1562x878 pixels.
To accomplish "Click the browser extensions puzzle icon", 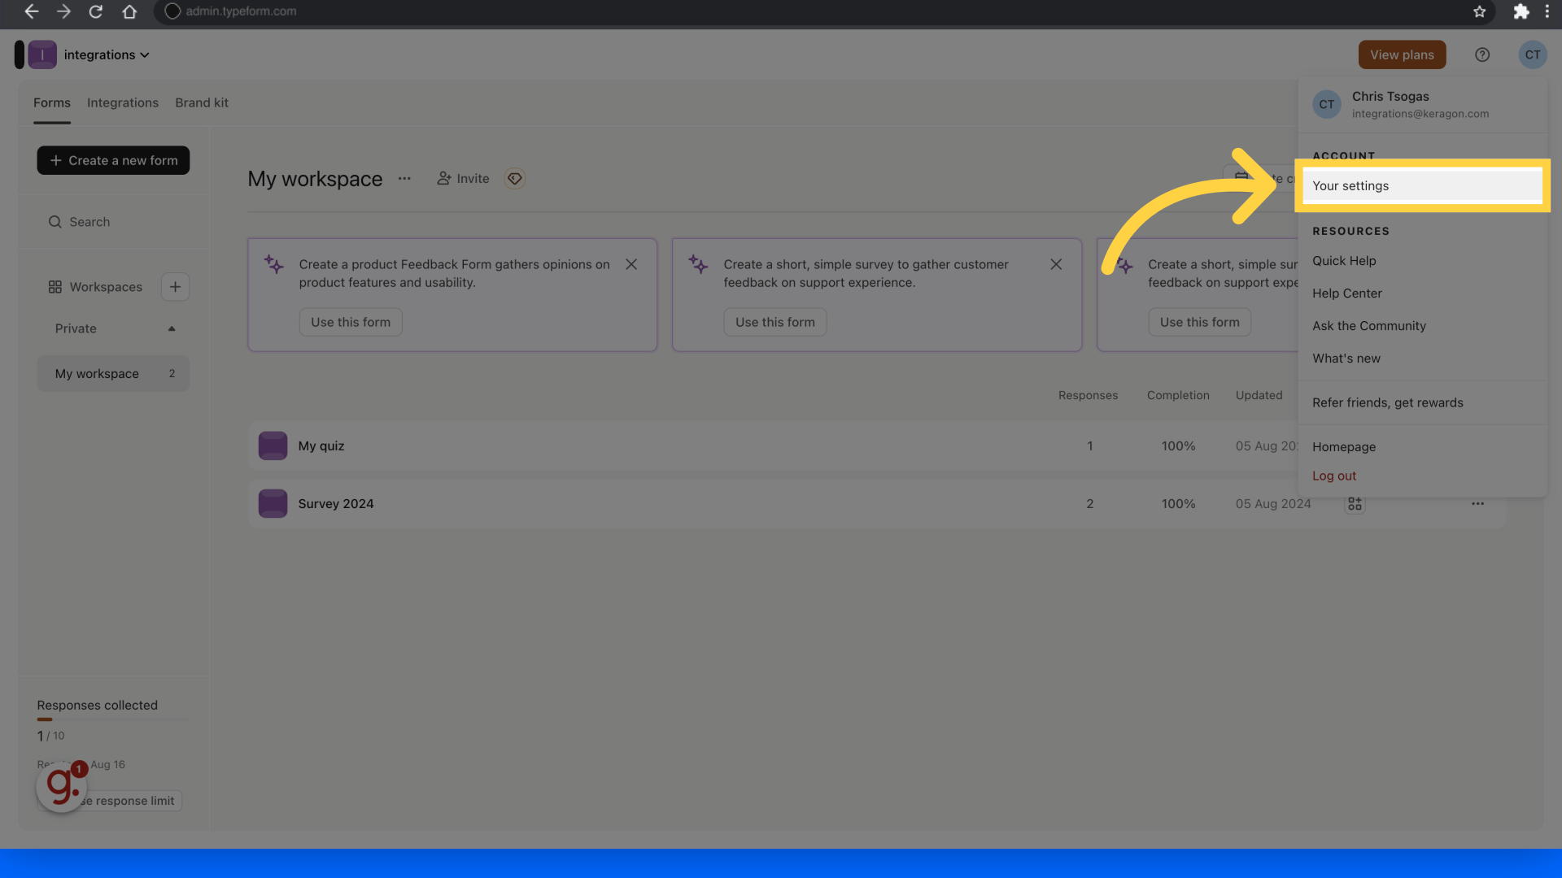I will tap(1521, 11).
